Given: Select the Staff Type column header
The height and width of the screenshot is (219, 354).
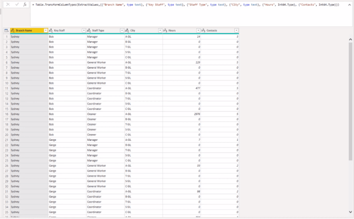Looking at the screenshot, I should click(x=105, y=30).
